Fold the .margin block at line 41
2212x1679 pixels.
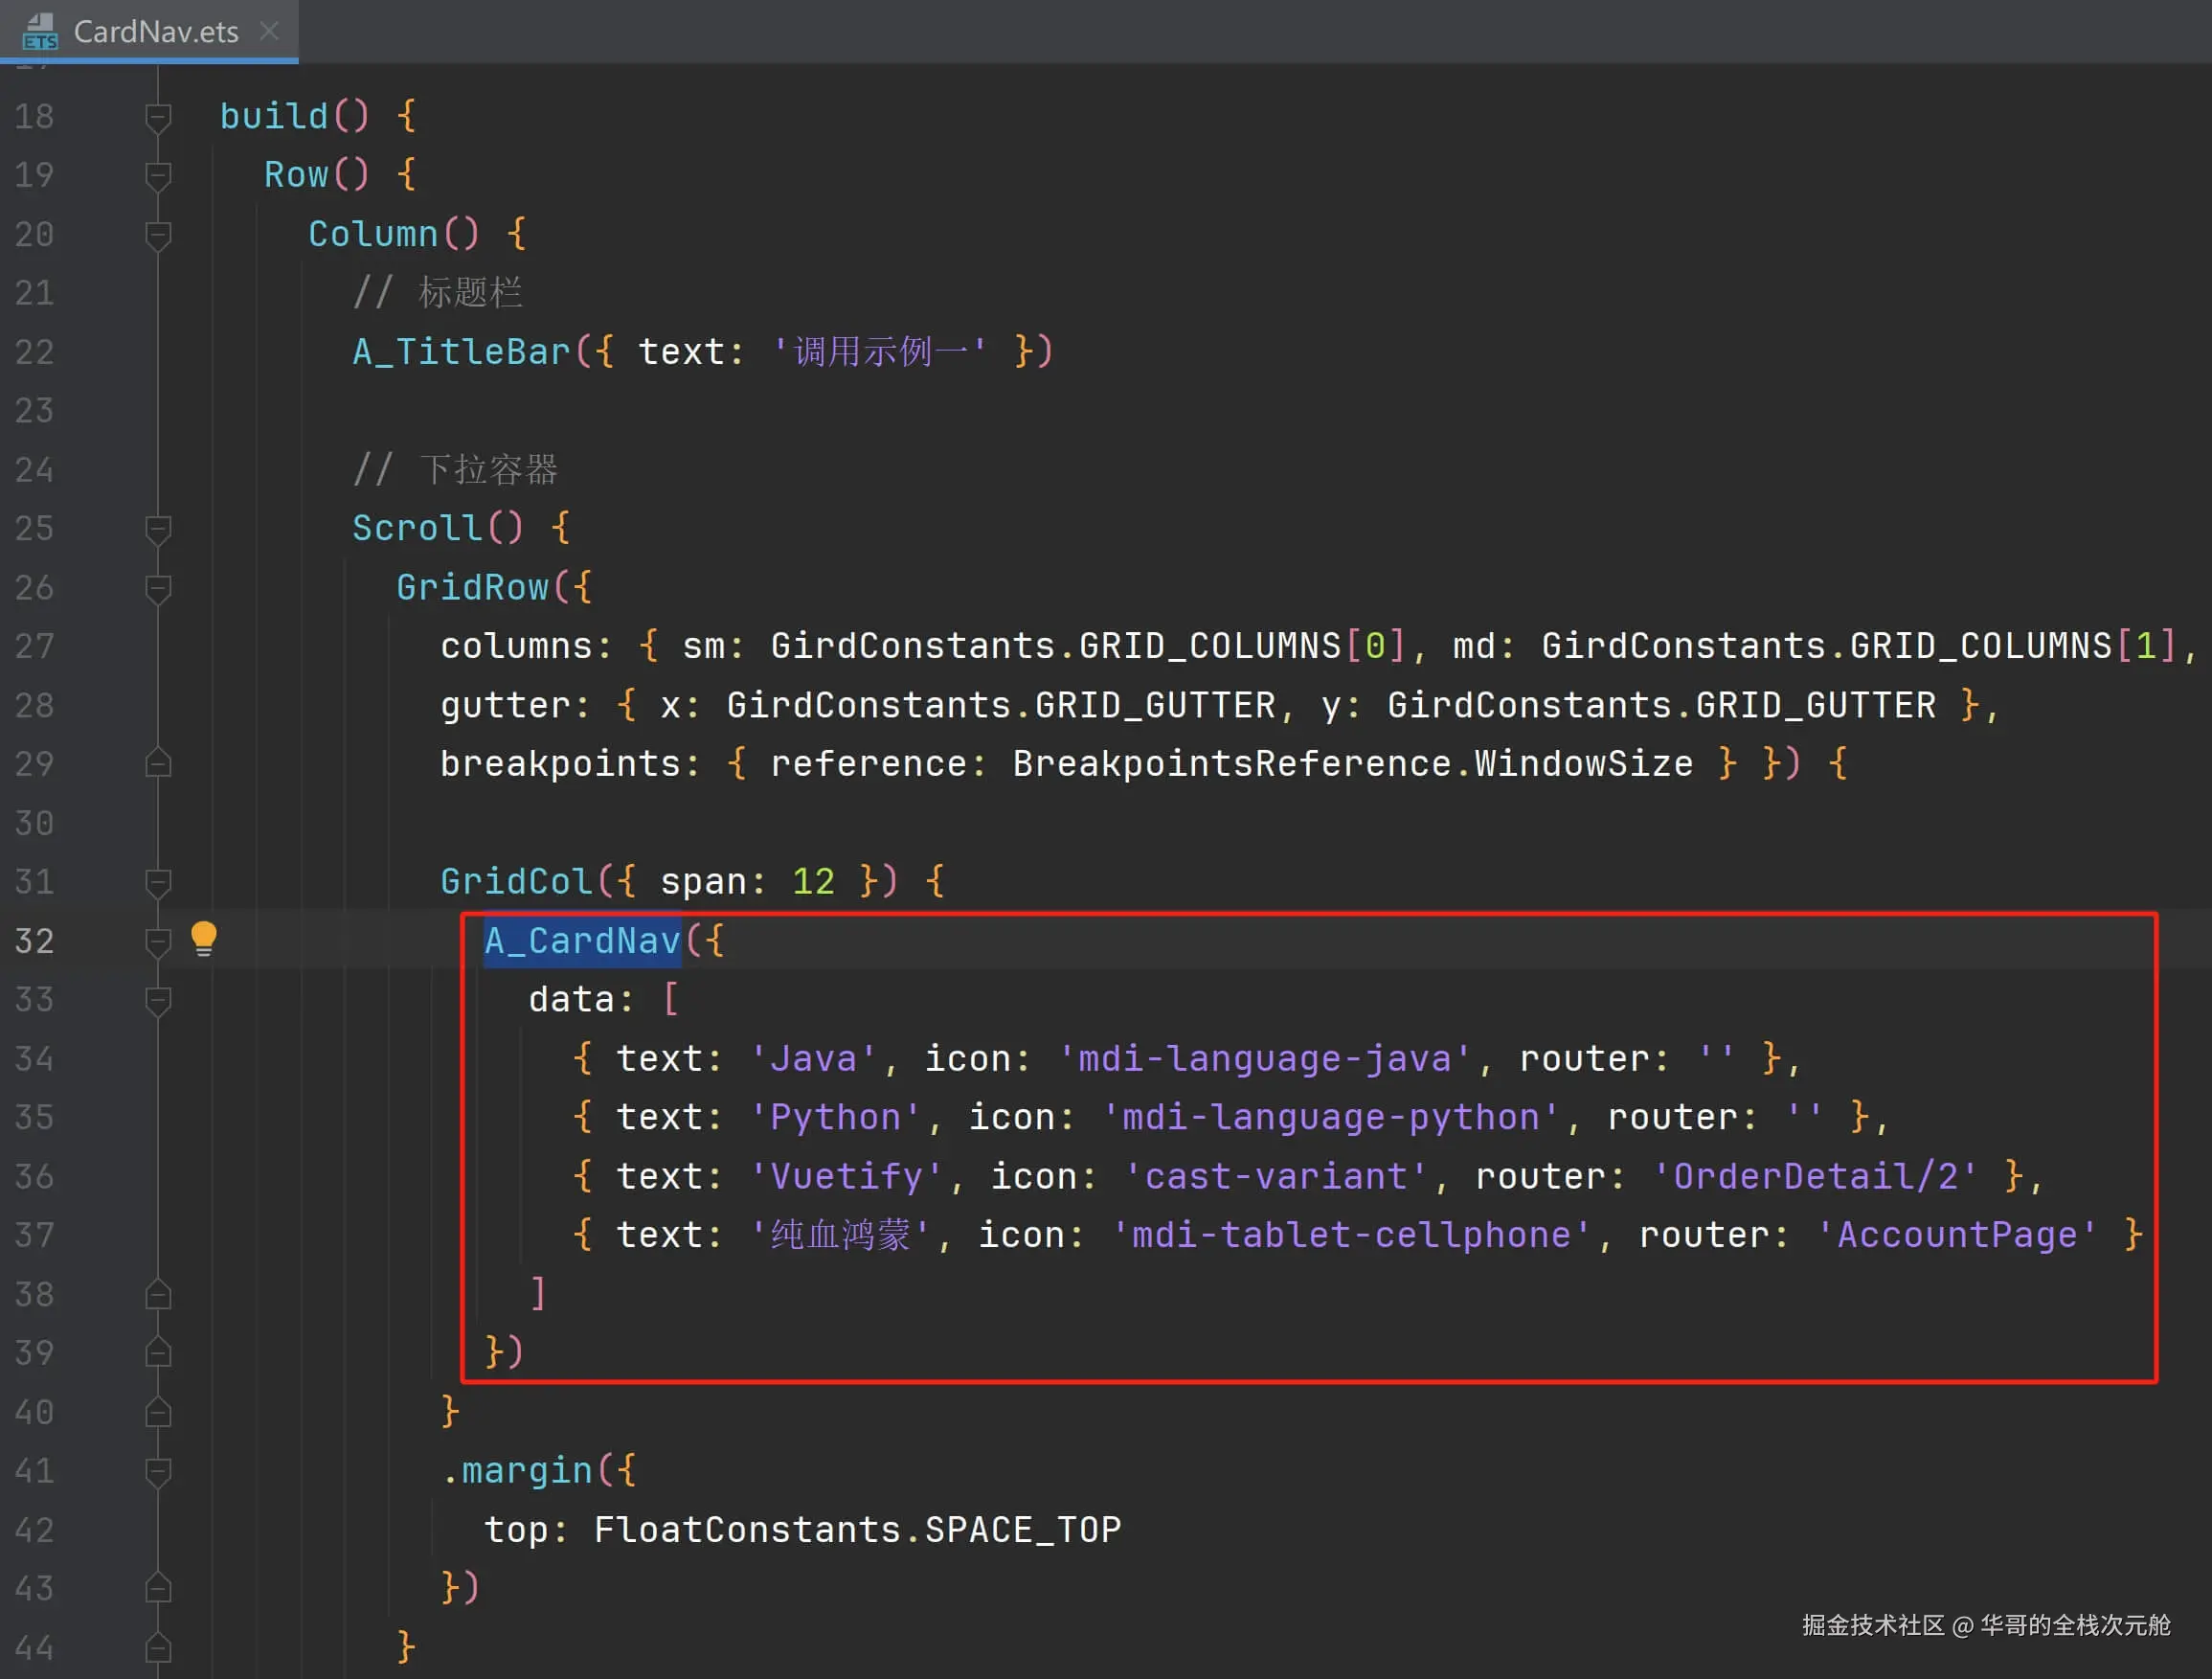pyautogui.click(x=158, y=1470)
